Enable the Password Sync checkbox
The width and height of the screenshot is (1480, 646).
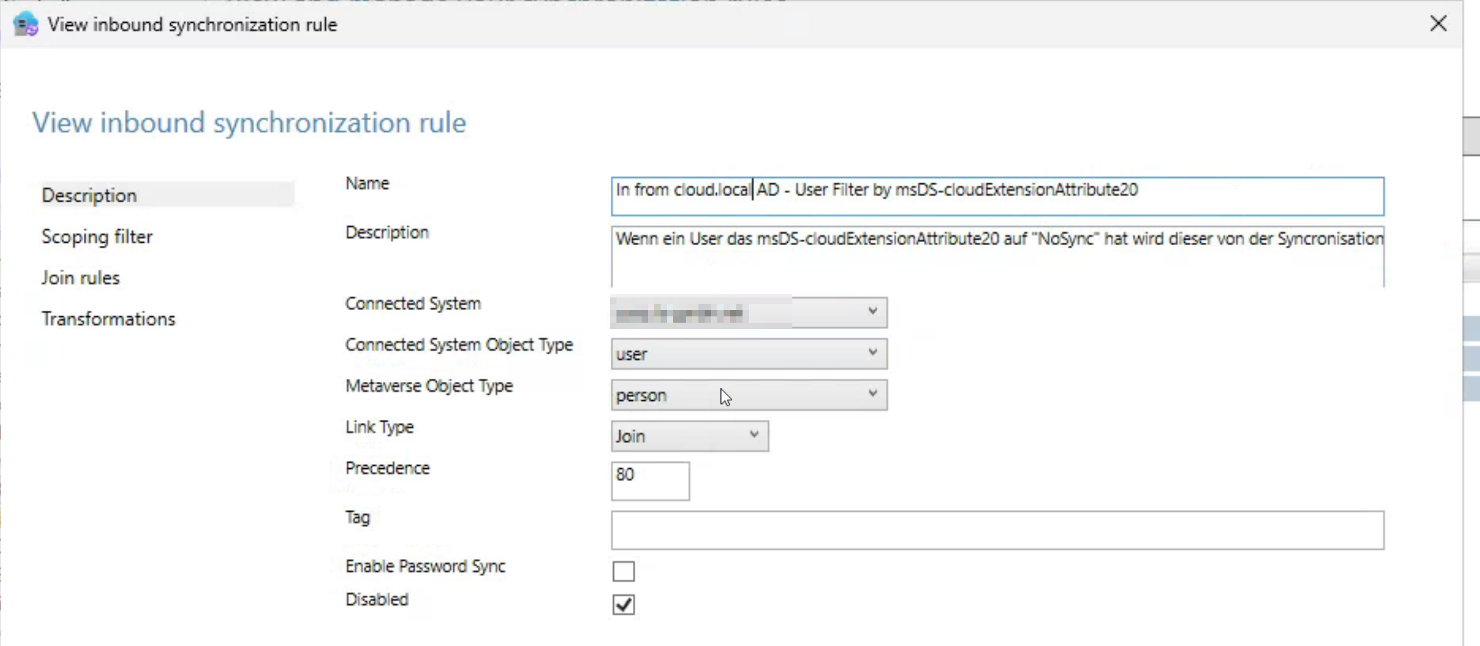(623, 571)
